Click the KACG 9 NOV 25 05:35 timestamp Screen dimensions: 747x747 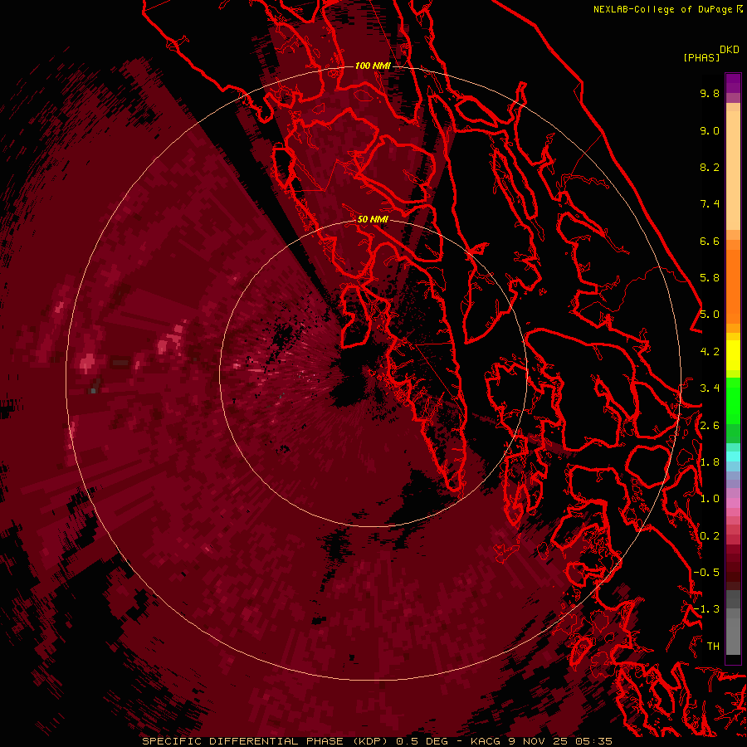tap(541, 741)
